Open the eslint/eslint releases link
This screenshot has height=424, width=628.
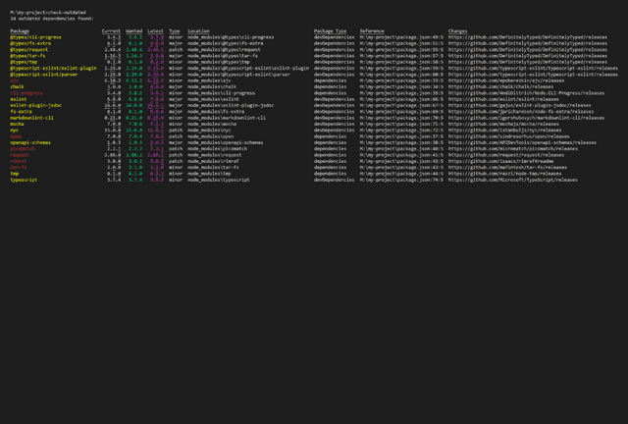pos(503,99)
